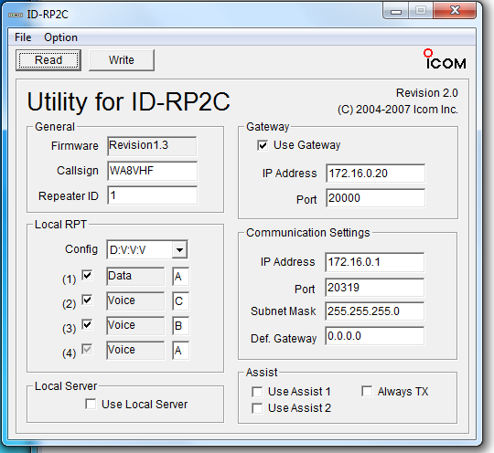494x453 pixels.
Task: Click slot (4) Voice type field
Action: click(135, 350)
